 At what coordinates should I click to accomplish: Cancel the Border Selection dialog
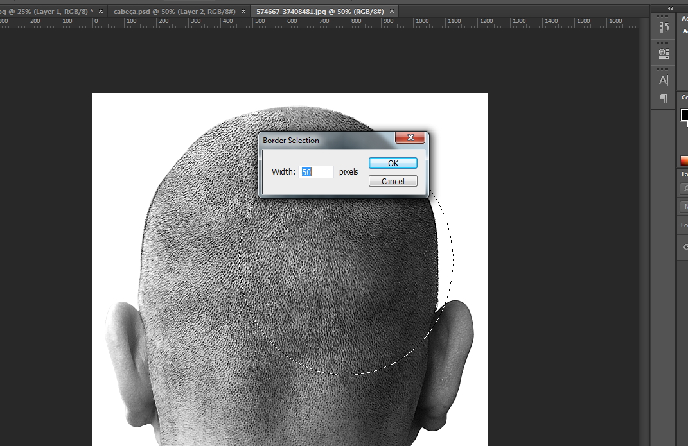(393, 181)
